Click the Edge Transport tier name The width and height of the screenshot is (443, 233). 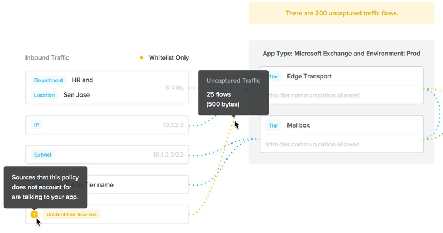point(310,76)
